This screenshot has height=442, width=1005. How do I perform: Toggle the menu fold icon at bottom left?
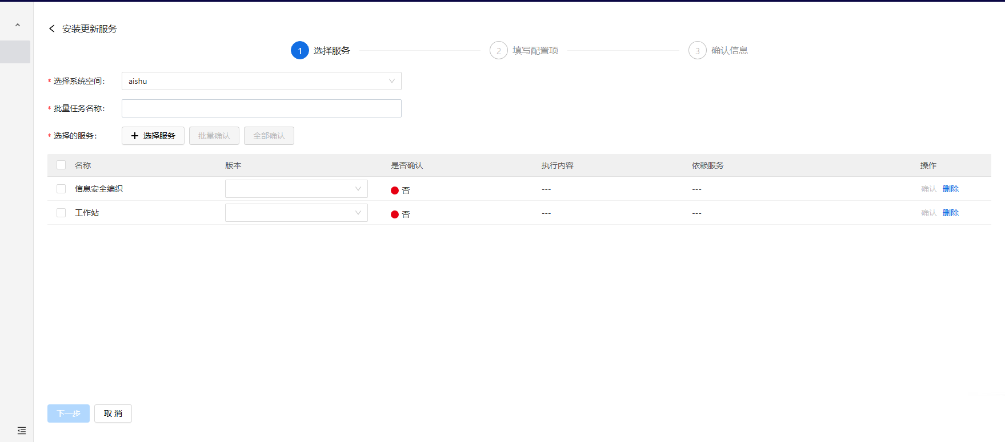(x=22, y=431)
